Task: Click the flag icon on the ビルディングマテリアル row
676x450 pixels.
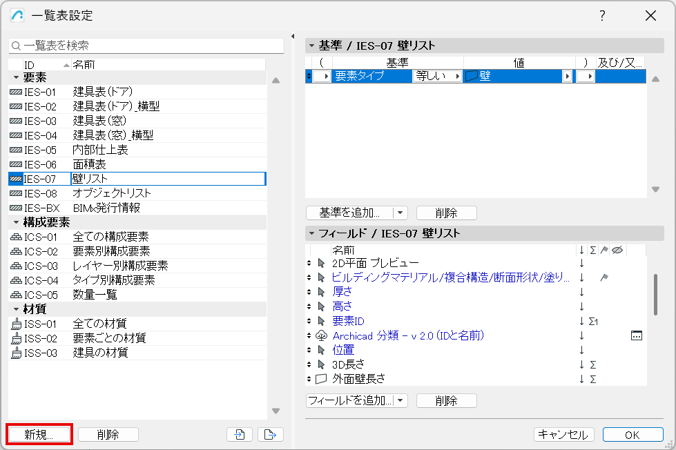Action: tap(604, 277)
